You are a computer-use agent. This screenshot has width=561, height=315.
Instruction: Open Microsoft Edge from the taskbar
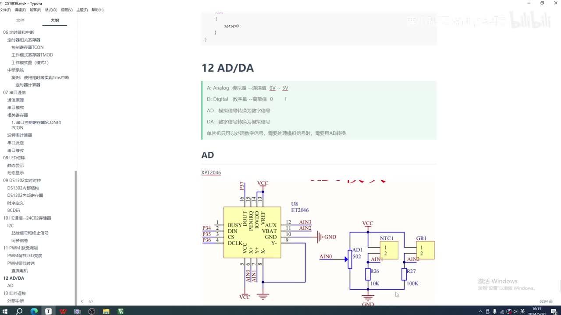click(x=34, y=311)
